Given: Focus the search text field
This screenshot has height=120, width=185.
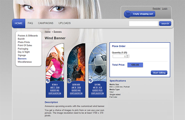Looking at the screenshot, I should coord(143,24).
